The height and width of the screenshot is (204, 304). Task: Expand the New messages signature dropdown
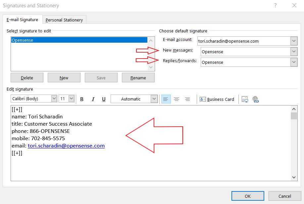click(294, 52)
